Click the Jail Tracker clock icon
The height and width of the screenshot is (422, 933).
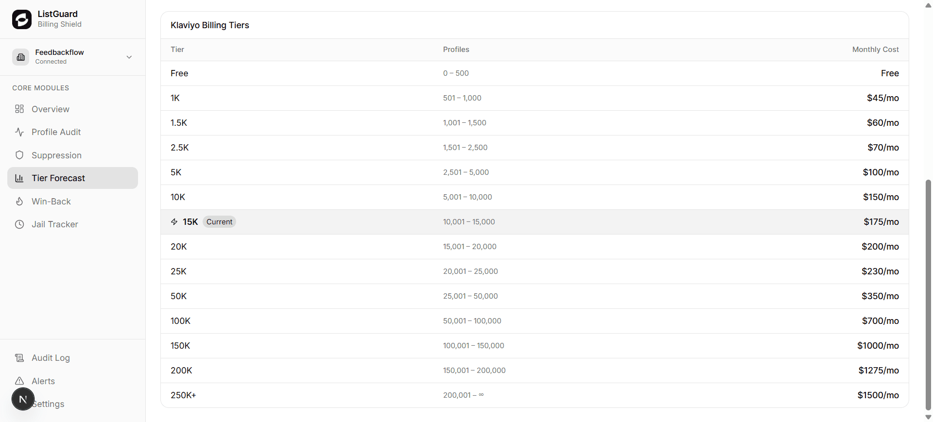pyautogui.click(x=19, y=224)
